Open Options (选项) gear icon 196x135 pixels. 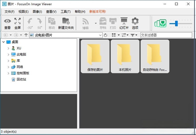tap(135, 23)
